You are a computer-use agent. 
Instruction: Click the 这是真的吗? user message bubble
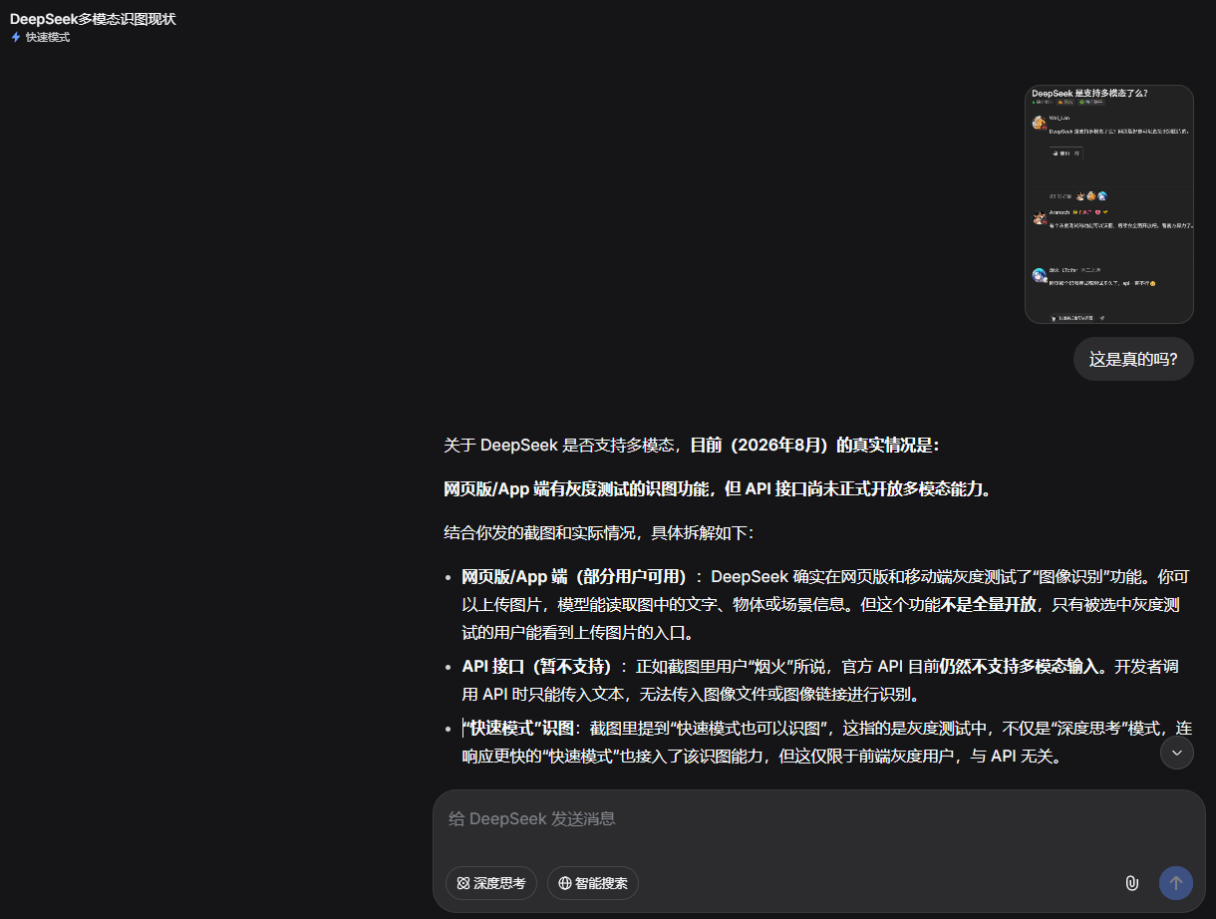click(x=1133, y=359)
